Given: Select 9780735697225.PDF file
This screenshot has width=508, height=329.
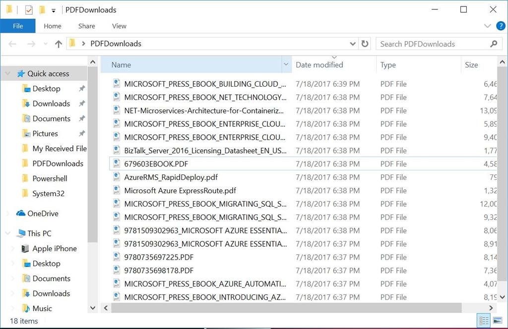Looking at the screenshot, I should [x=159, y=257].
